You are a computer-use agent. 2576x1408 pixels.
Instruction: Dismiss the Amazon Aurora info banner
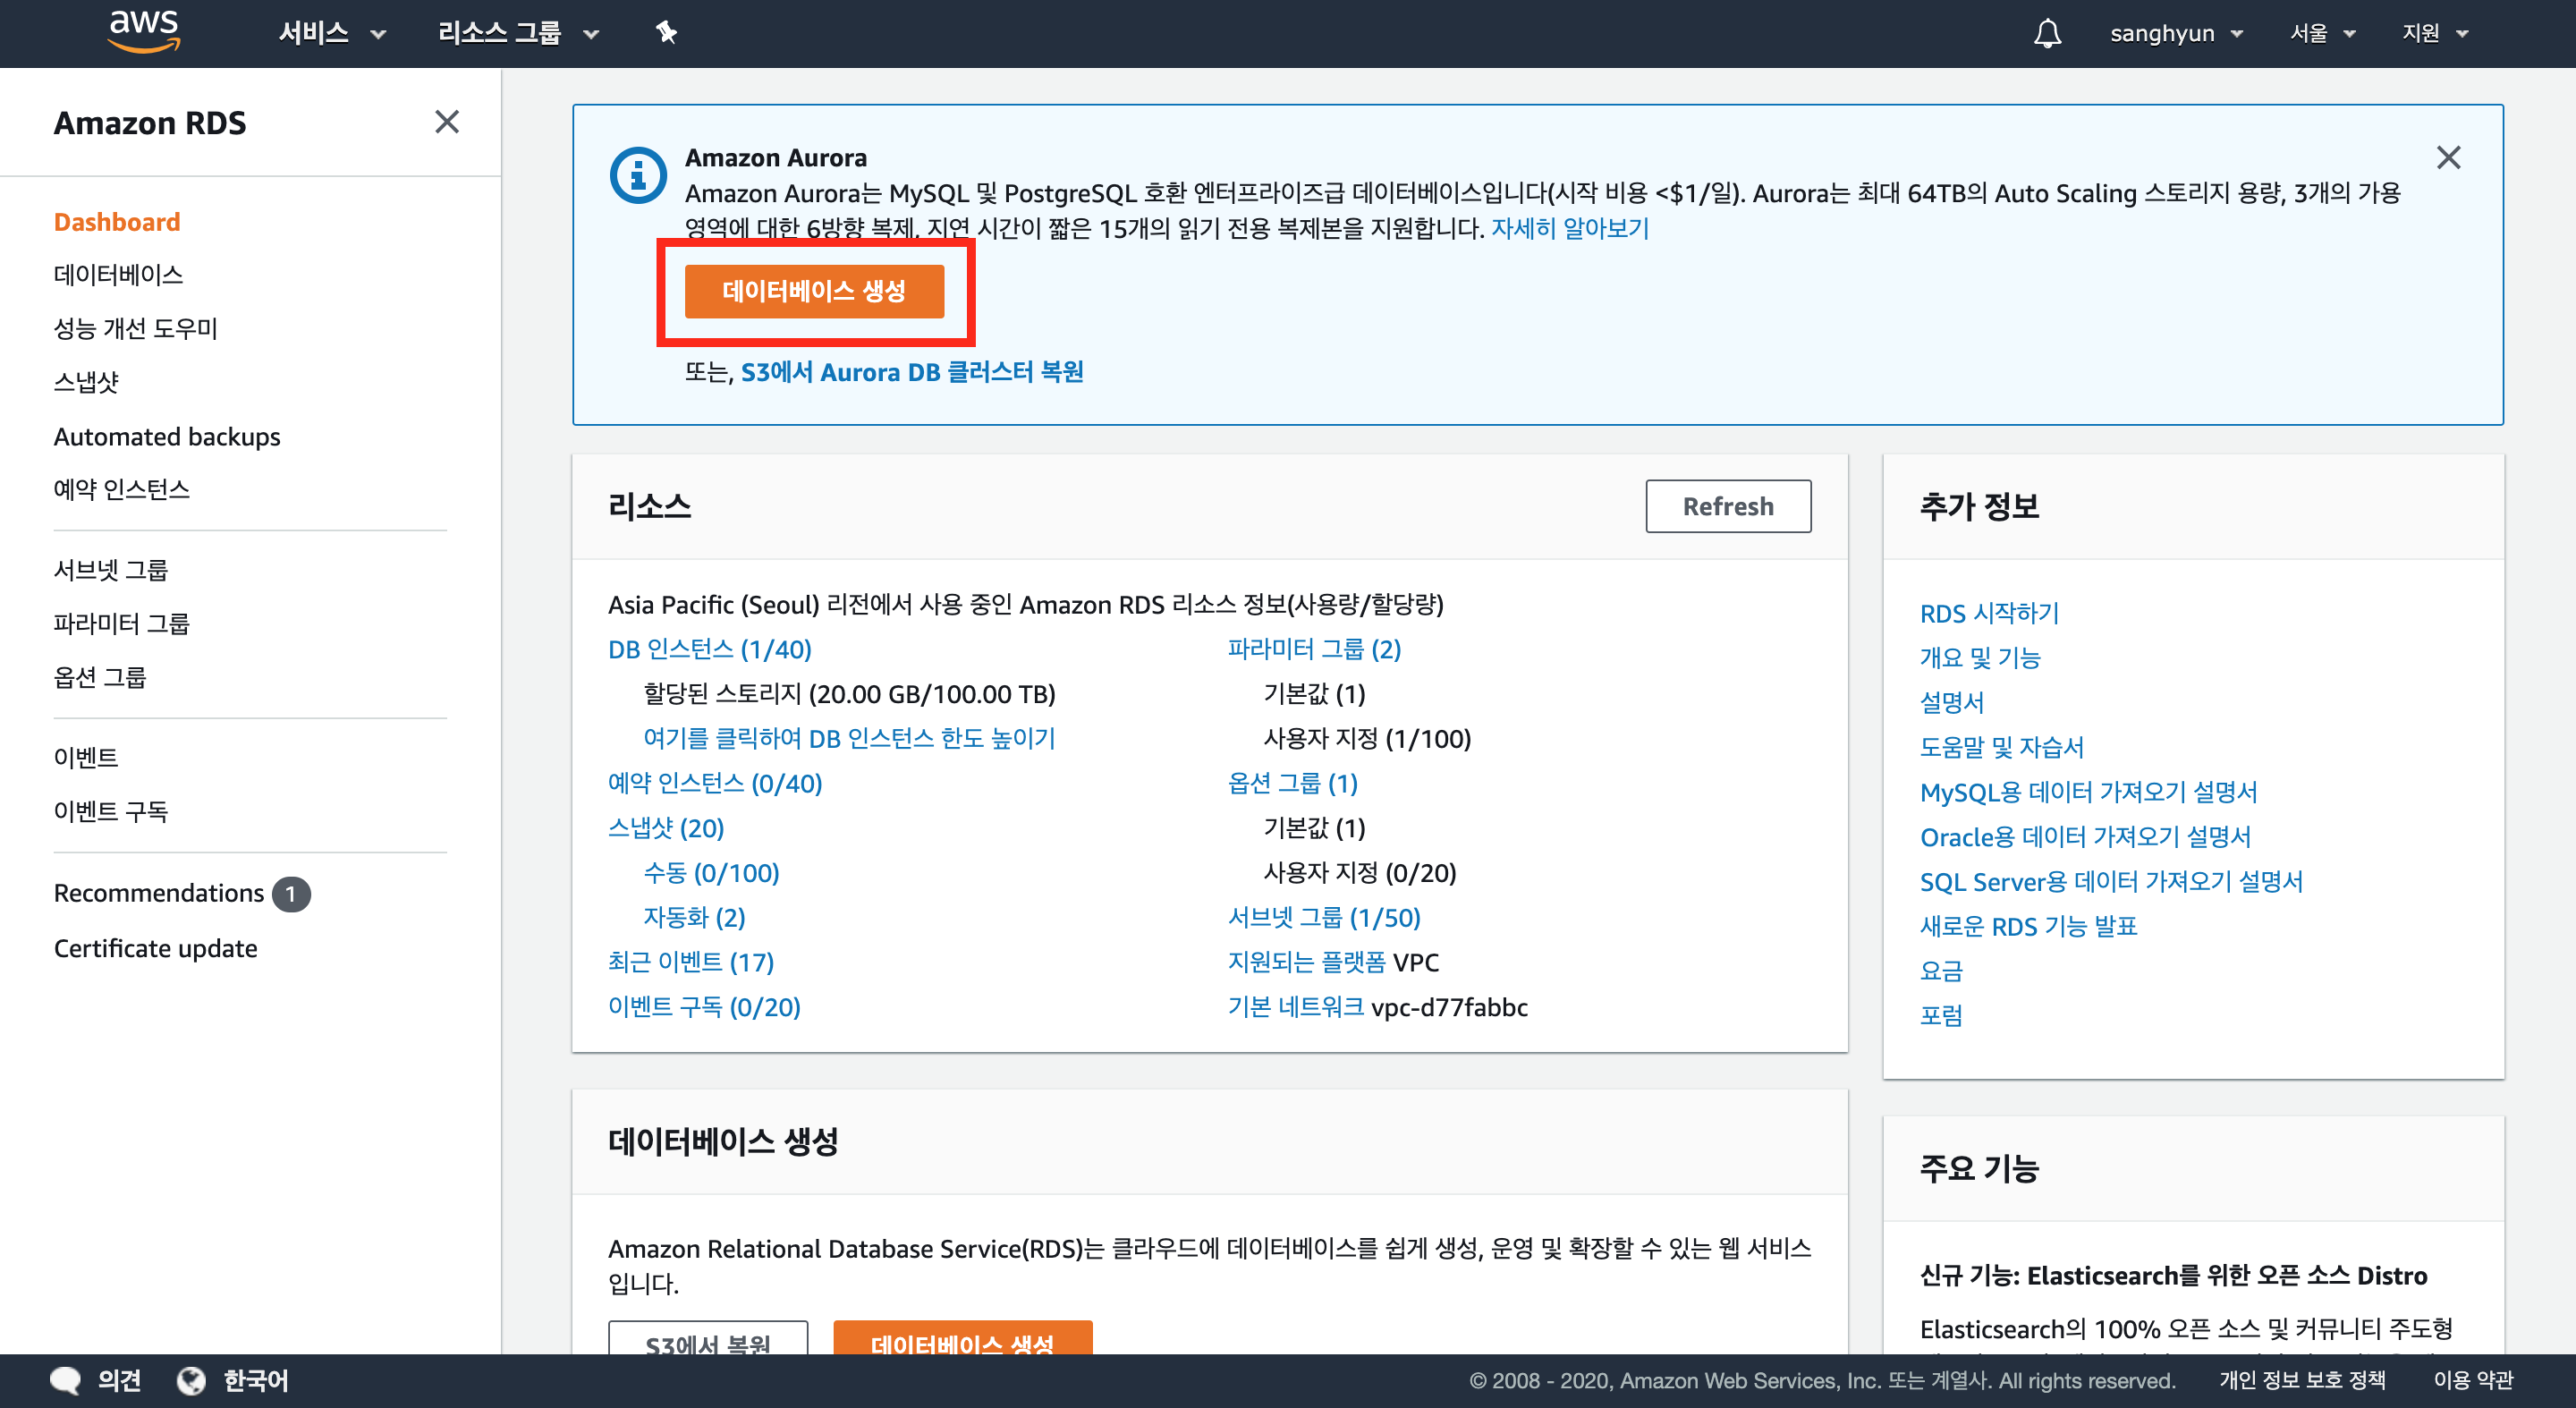coord(2448,157)
